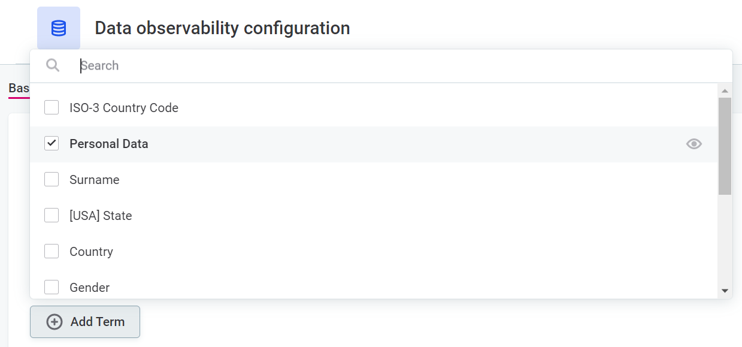Click the term list scrollbar thumb
The height and width of the screenshot is (347, 742).
(x=725, y=146)
